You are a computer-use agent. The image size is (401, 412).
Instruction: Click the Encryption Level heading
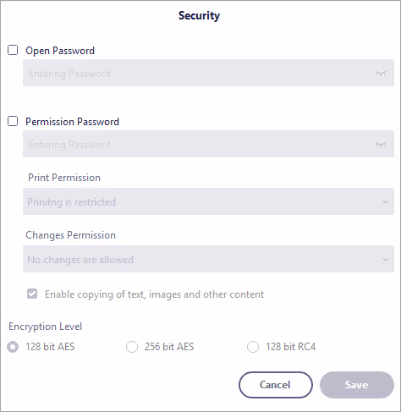click(x=46, y=327)
